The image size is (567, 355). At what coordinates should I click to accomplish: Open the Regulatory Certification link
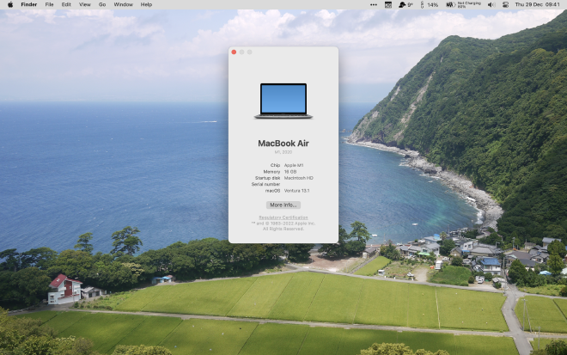283,217
